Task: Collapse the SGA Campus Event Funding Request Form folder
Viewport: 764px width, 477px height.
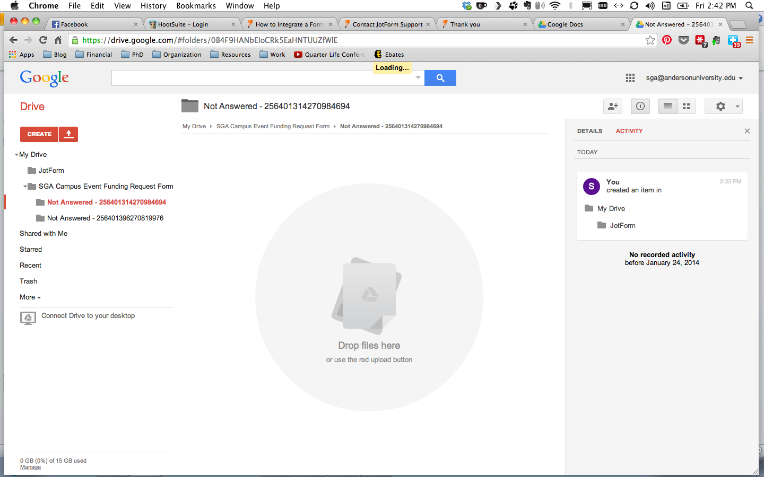Action: pyautogui.click(x=24, y=186)
